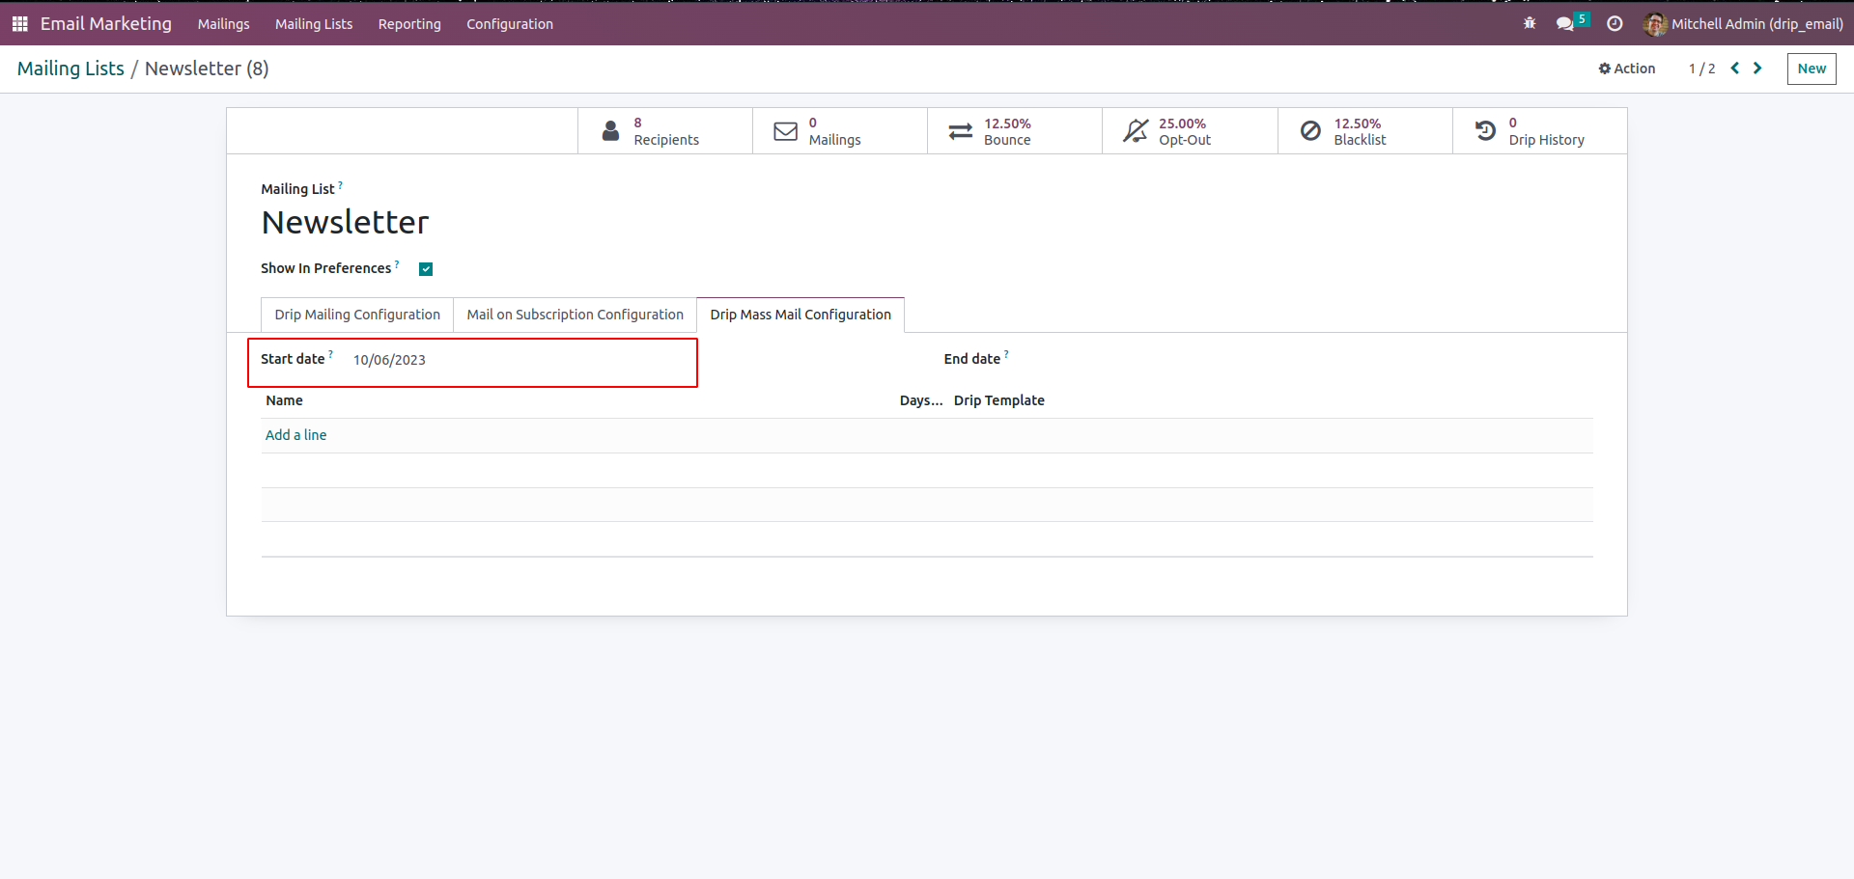Create a New mailing list record
Screen dimensions: 1854x879
coord(1812,69)
